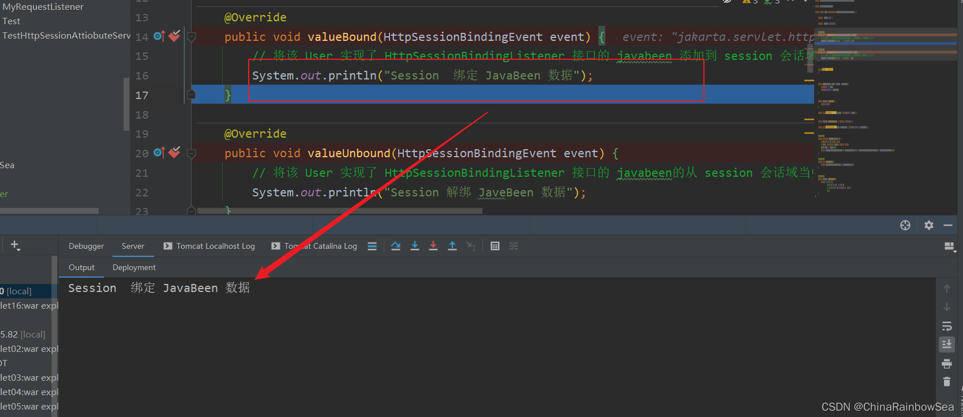Clear the console with trash icon
This screenshot has height=417, width=963.
tap(947, 381)
